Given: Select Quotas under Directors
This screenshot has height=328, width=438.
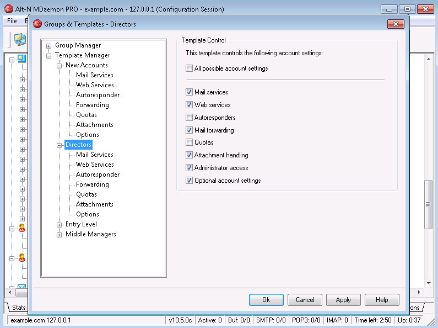Looking at the screenshot, I should point(86,194).
